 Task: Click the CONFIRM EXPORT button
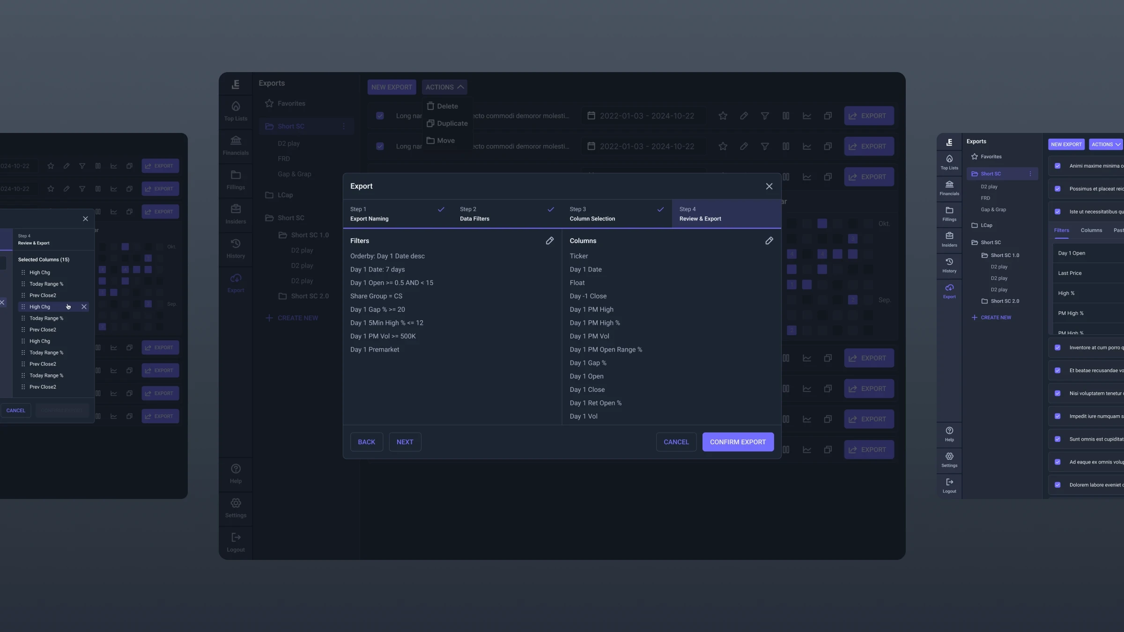click(x=738, y=442)
